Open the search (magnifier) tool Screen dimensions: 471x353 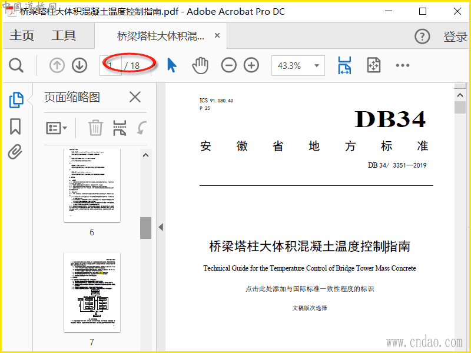click(x=16, y=65)
